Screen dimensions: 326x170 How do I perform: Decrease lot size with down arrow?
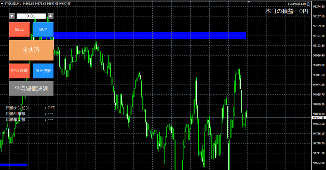tap(12, 16)
